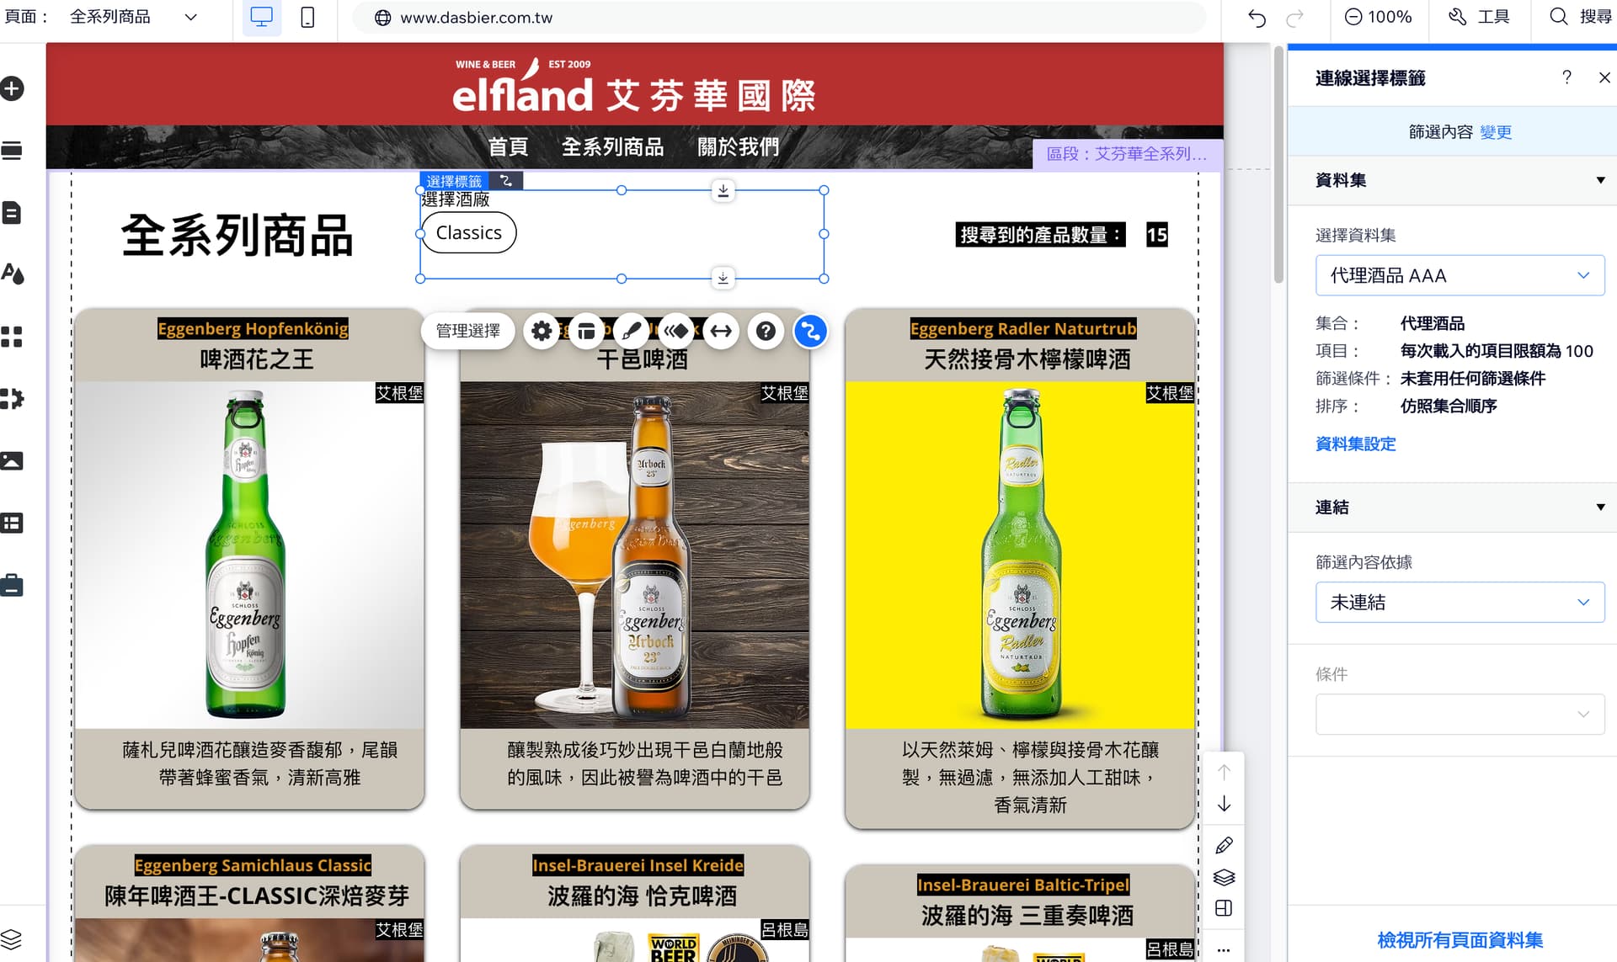Open the layout icon in floating toolbar

tap(586, 332)
